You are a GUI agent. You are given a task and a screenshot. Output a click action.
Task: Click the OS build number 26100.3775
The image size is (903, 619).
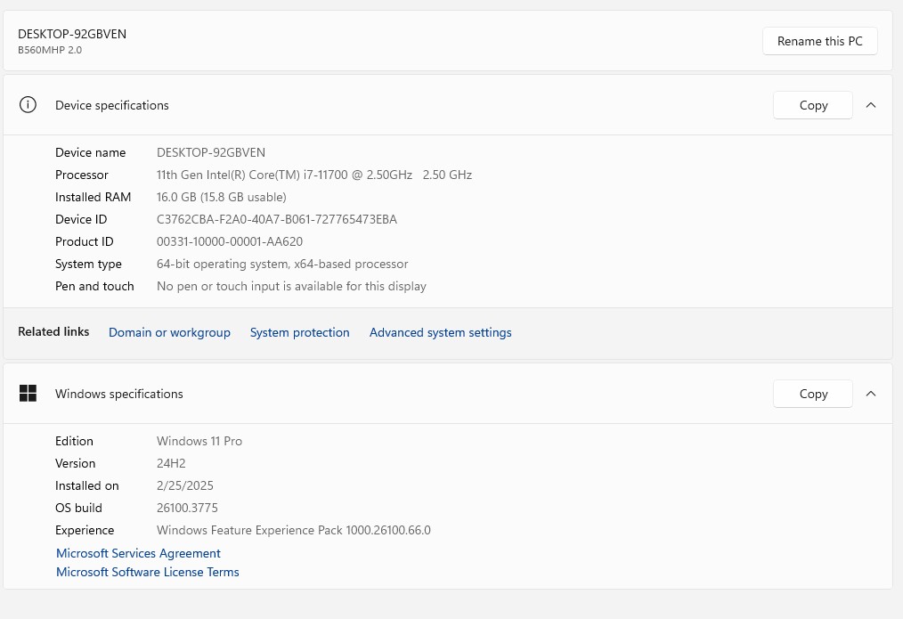coord(187,508)
